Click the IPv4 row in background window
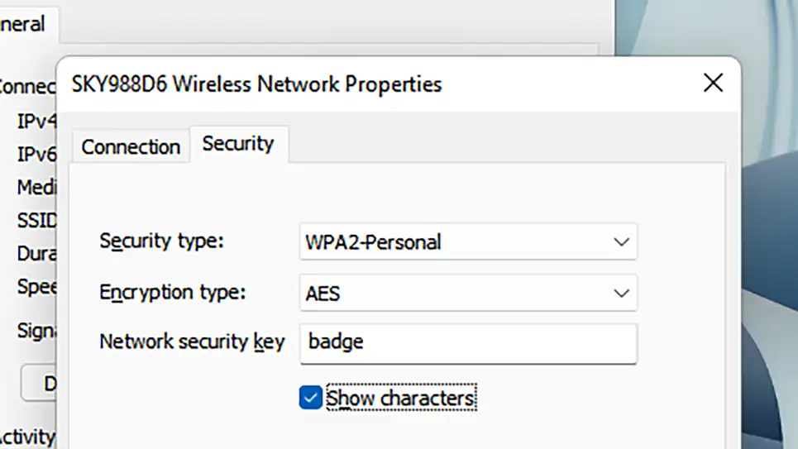Image resolution: width=798 pixels, height=449 pixels. 36,122
